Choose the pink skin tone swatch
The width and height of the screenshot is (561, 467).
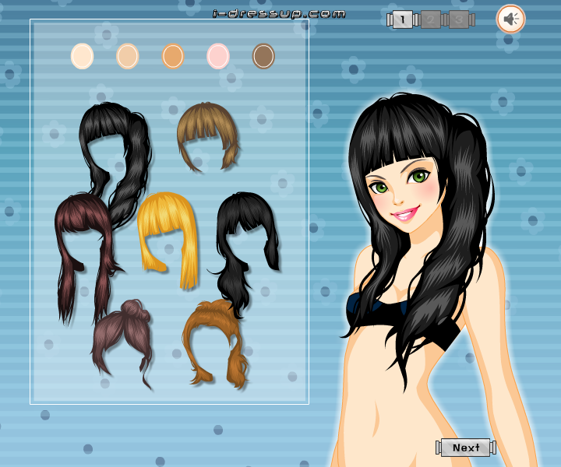pyautogui.click(x=218, y=56)
